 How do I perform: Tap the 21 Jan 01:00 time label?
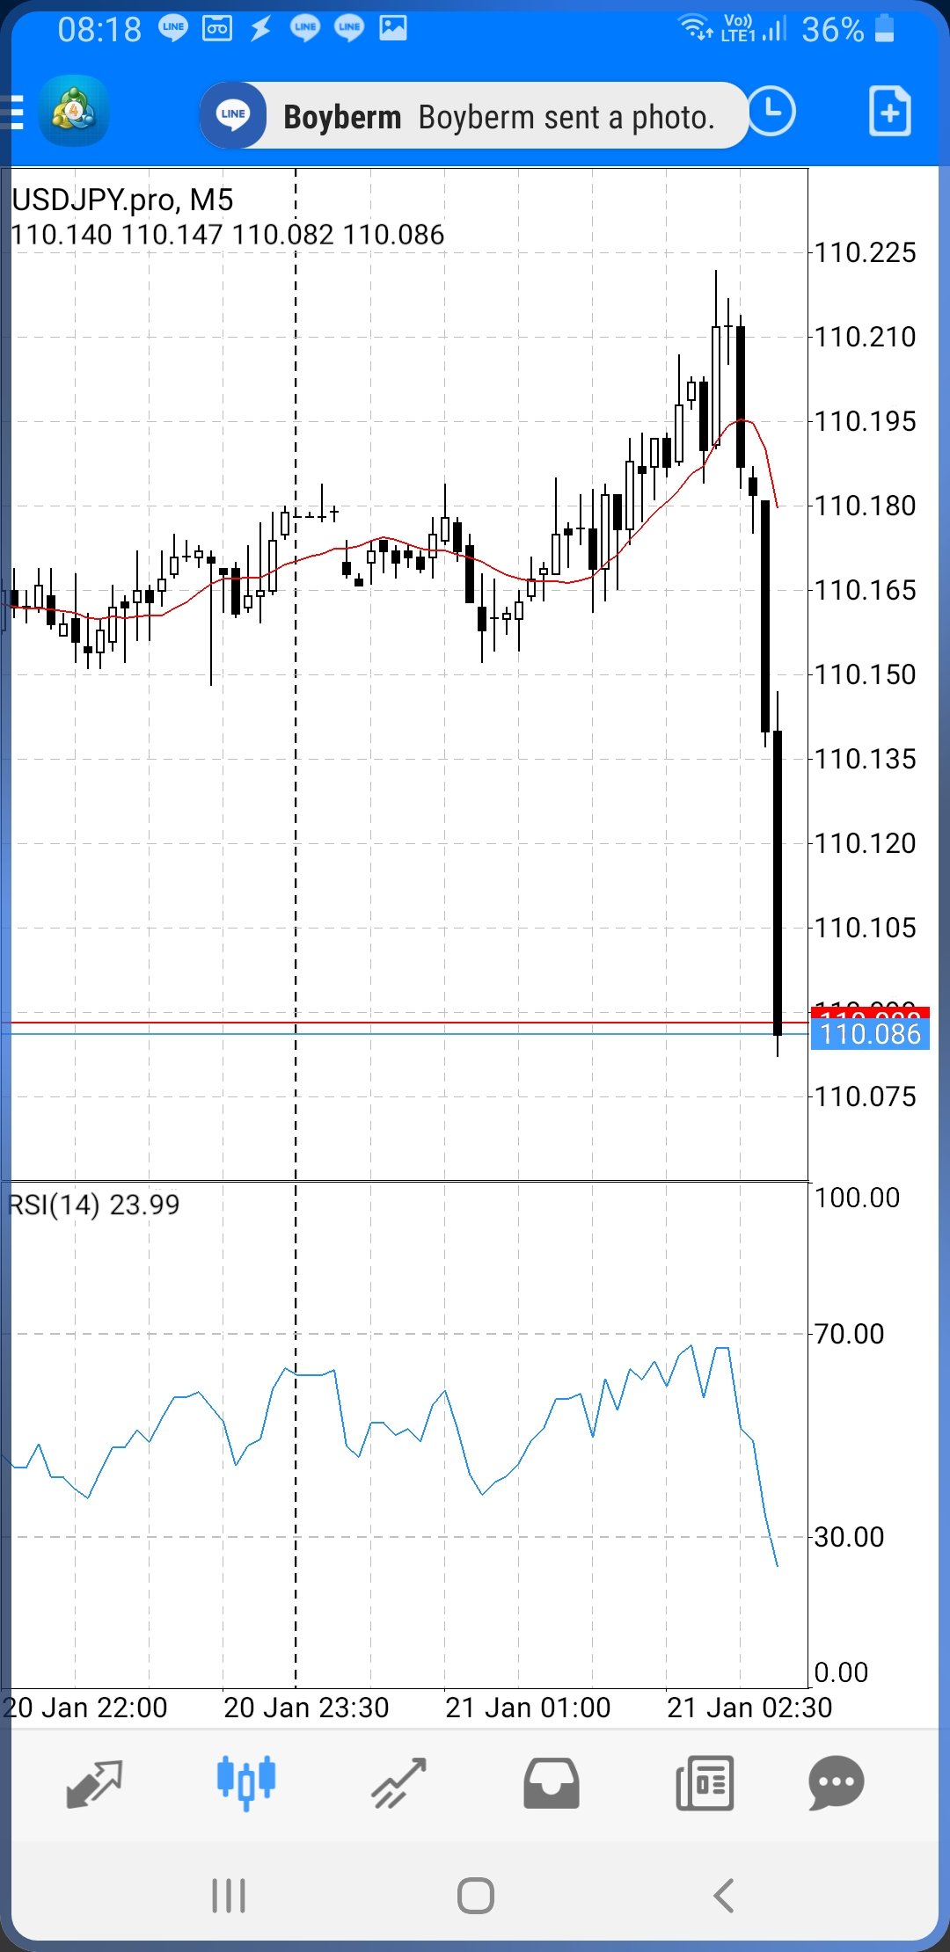click(528, 1708)
